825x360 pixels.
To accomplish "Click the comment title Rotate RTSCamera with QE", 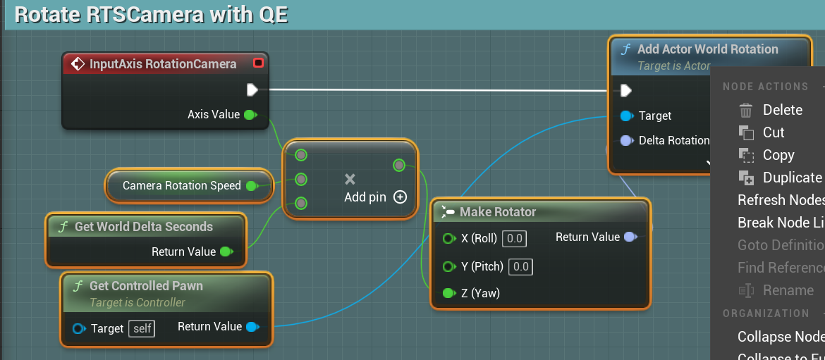I will pyautogui.click(x=152, y=14).
